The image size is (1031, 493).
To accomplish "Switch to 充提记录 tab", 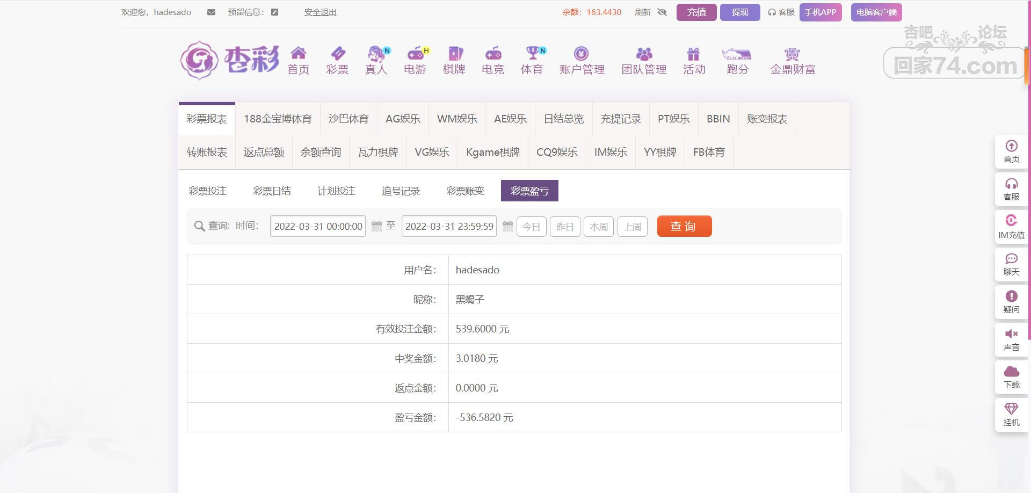I will pyautogui.click(x=620, y=119).
